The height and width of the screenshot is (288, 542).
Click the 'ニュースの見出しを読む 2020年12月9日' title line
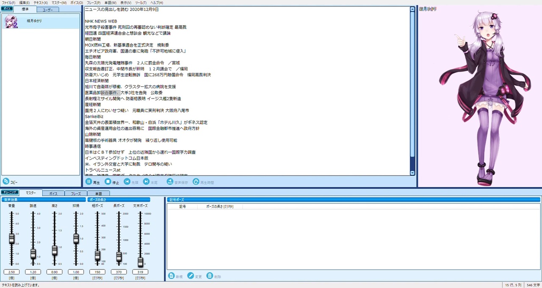(122, 9)
